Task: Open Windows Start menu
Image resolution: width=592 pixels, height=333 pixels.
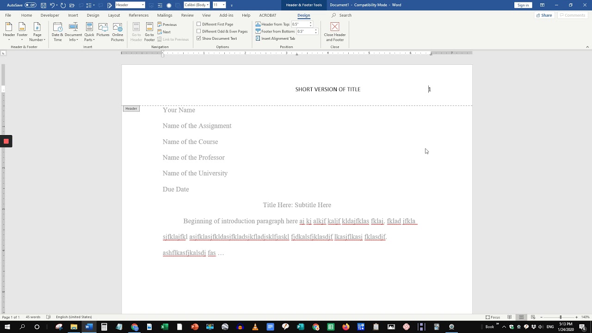Action: point(7,327)
